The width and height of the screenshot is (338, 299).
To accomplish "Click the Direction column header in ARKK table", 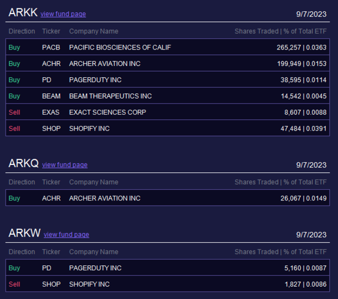I will tap(22, 31).
